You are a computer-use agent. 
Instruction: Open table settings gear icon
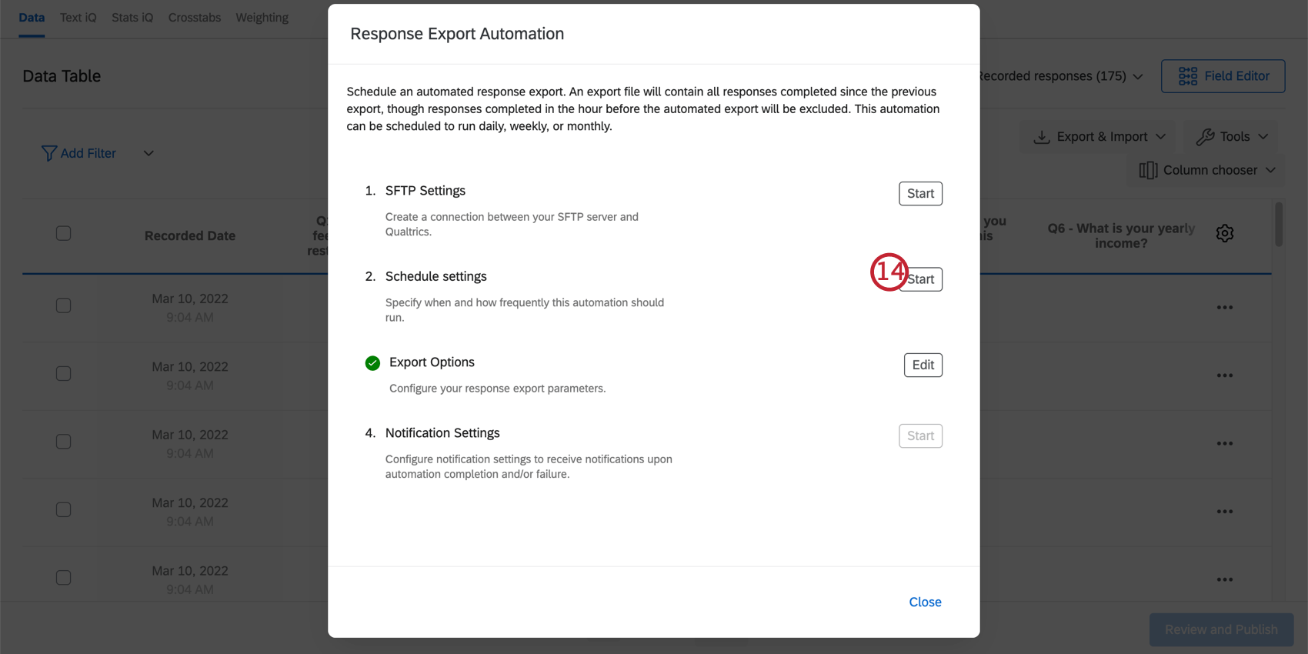tap(1225, 233)
